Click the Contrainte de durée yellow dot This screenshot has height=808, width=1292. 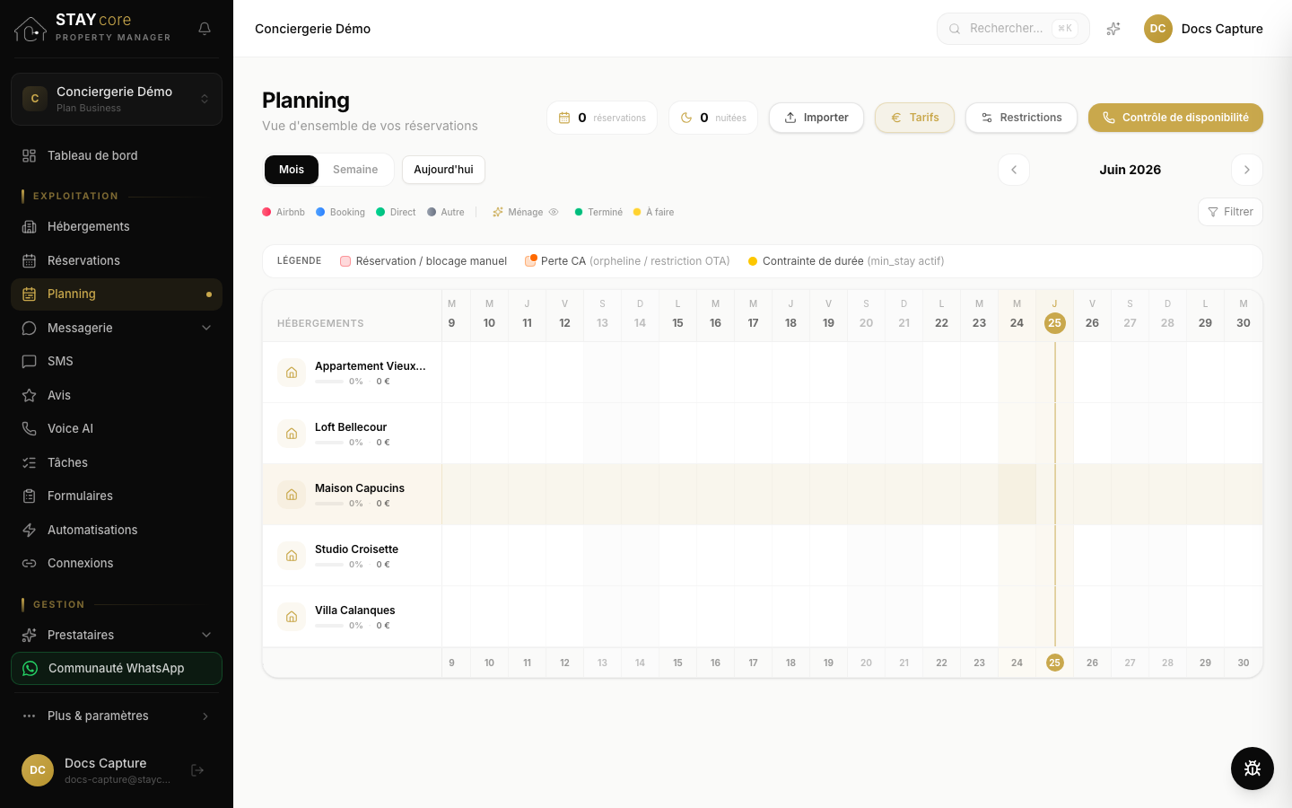pos(753,261)
